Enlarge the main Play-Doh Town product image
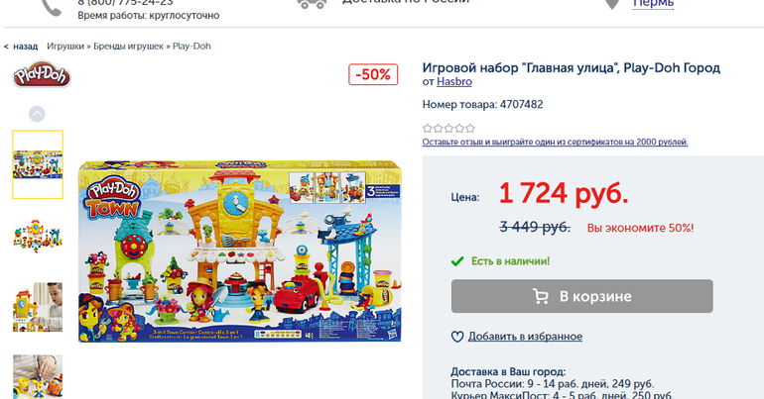Viewport: 764px width, 399px height. click(240, 250)
